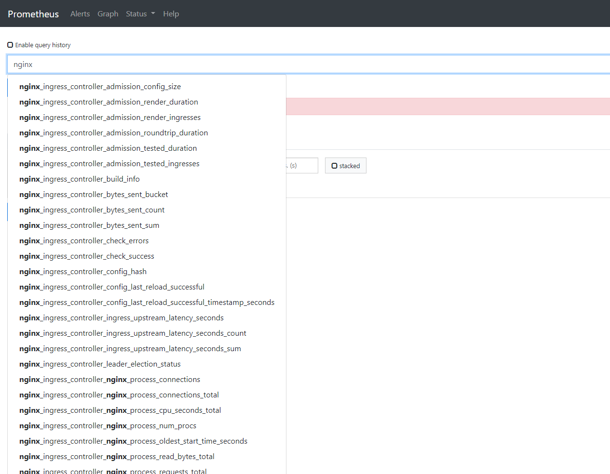Expand the Status dropdown menu
610x474 pixels.
point(140,14)
